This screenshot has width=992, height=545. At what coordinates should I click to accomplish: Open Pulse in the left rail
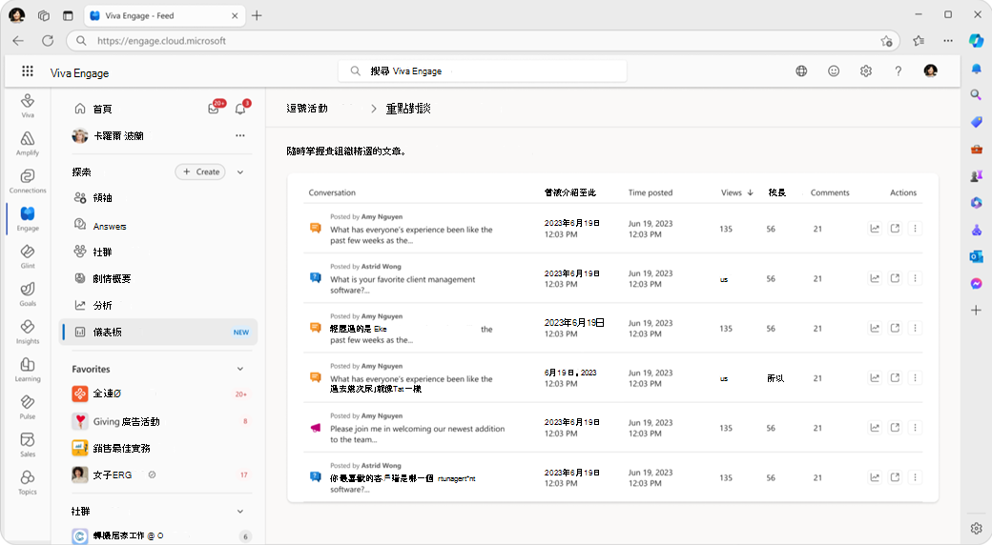pos(28,407)
